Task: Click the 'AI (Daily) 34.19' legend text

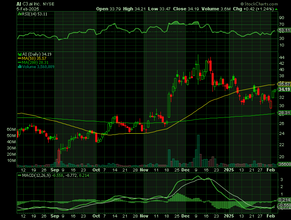Action: [37, 54]
